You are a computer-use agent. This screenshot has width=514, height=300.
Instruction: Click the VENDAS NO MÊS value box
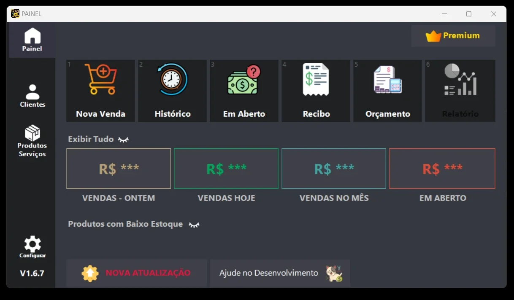tap(334, 169)
